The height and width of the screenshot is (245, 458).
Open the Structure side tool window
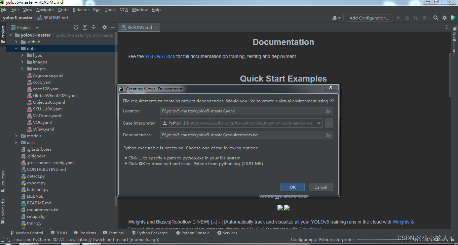click(x=3, y=181)
